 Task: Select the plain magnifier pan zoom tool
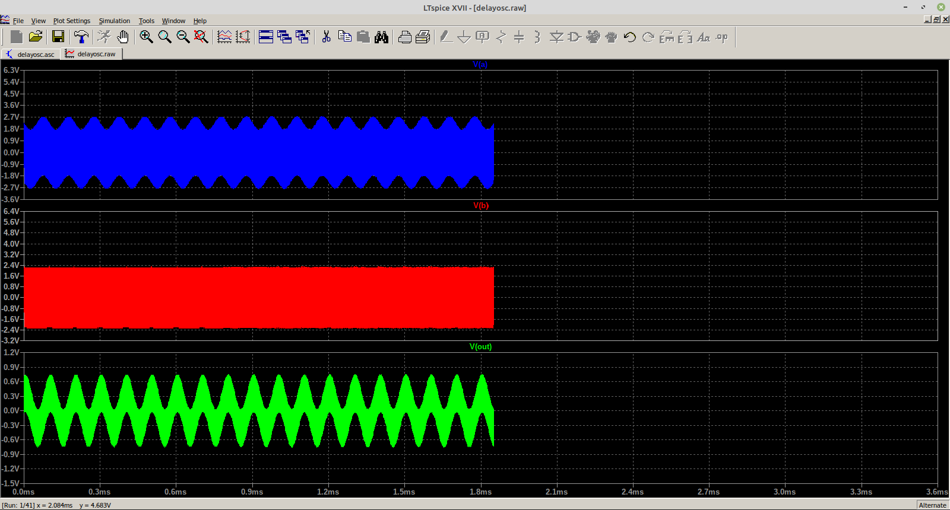164,37
